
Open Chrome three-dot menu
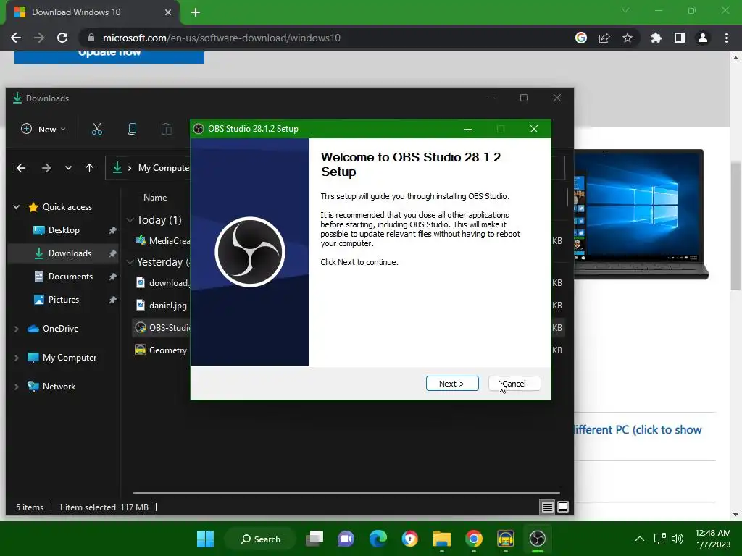point(726,38)
